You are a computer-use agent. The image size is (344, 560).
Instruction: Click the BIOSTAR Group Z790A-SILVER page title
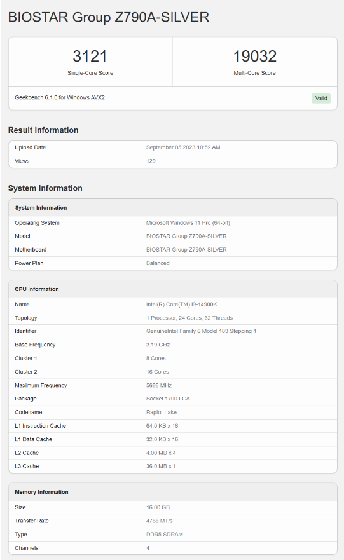(x=109, y=17)
